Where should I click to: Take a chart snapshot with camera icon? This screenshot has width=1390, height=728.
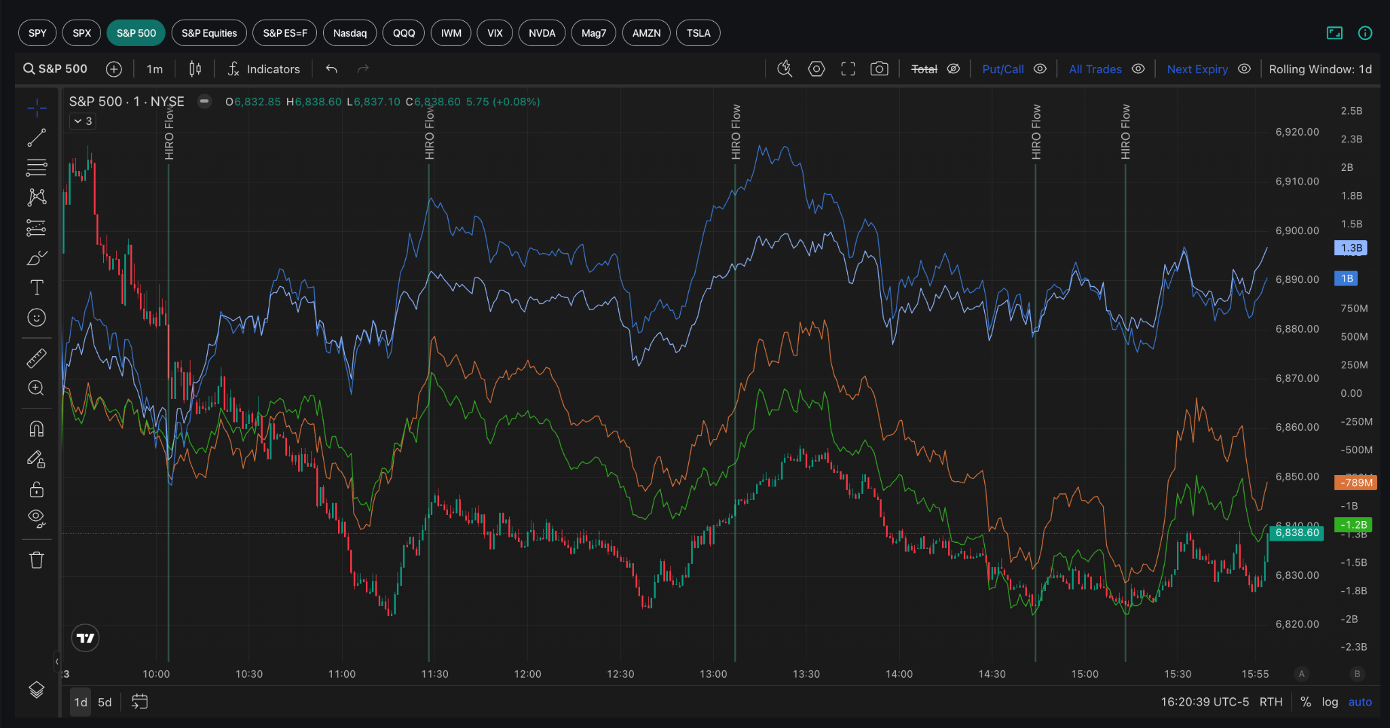[x=879, y=69]
